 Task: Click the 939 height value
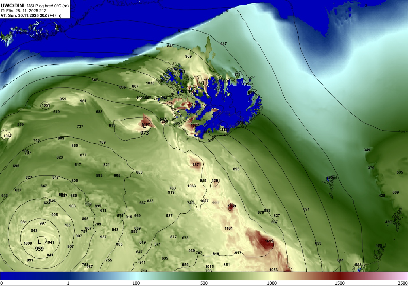pyautogui.click(x=192, y=251)
